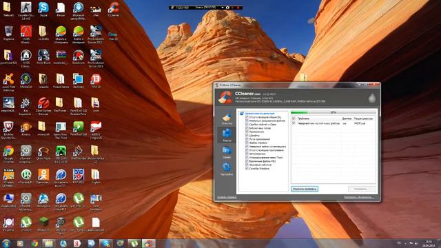Viewport: 441px width, 248px height.
Task: Open the McAfee Security Scan desktop shortcut
Action: [x=8, y=130]
